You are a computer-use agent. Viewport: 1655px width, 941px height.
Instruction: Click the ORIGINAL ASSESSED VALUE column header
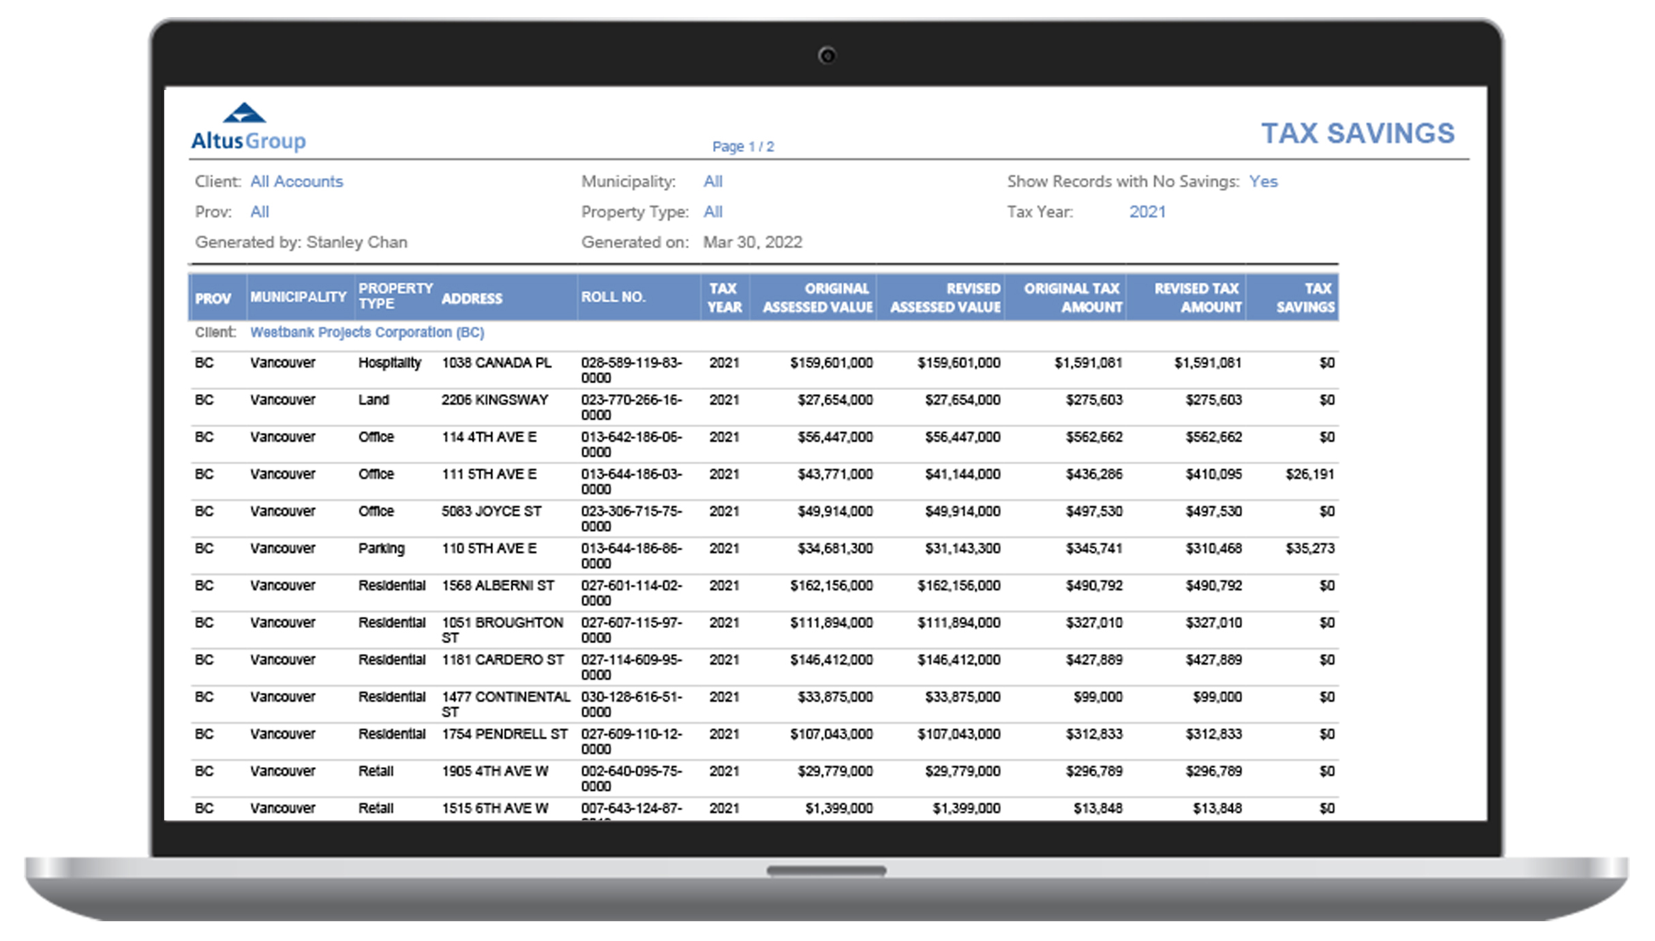pos(817,298)
